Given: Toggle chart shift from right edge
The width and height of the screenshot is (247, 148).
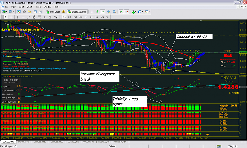Looking at the screenshot, I should tap(126, 12).
